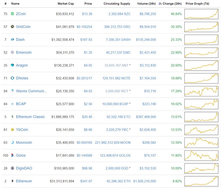Screen dimensions: 221x188
Task: Click the Ethereum Classic diamond icon
Action: click(12, 117)
